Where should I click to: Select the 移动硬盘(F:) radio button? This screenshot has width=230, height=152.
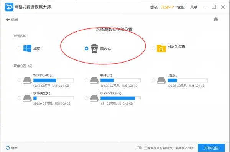[20, 98]
